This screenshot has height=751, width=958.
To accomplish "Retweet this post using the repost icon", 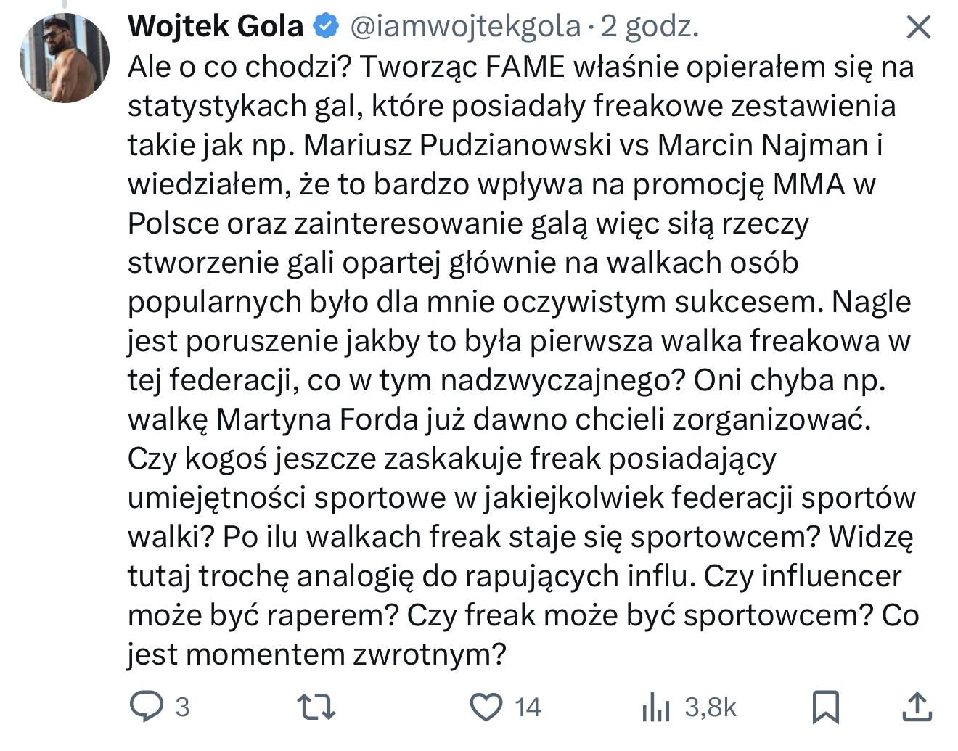I will click(x=316, y=706).
